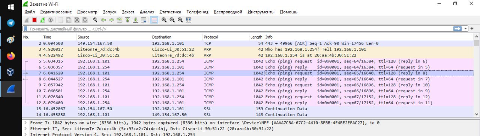Select ICMP request seq=66 packet 9
Viewport: 480px width, 136px height.
click(247, 85)
